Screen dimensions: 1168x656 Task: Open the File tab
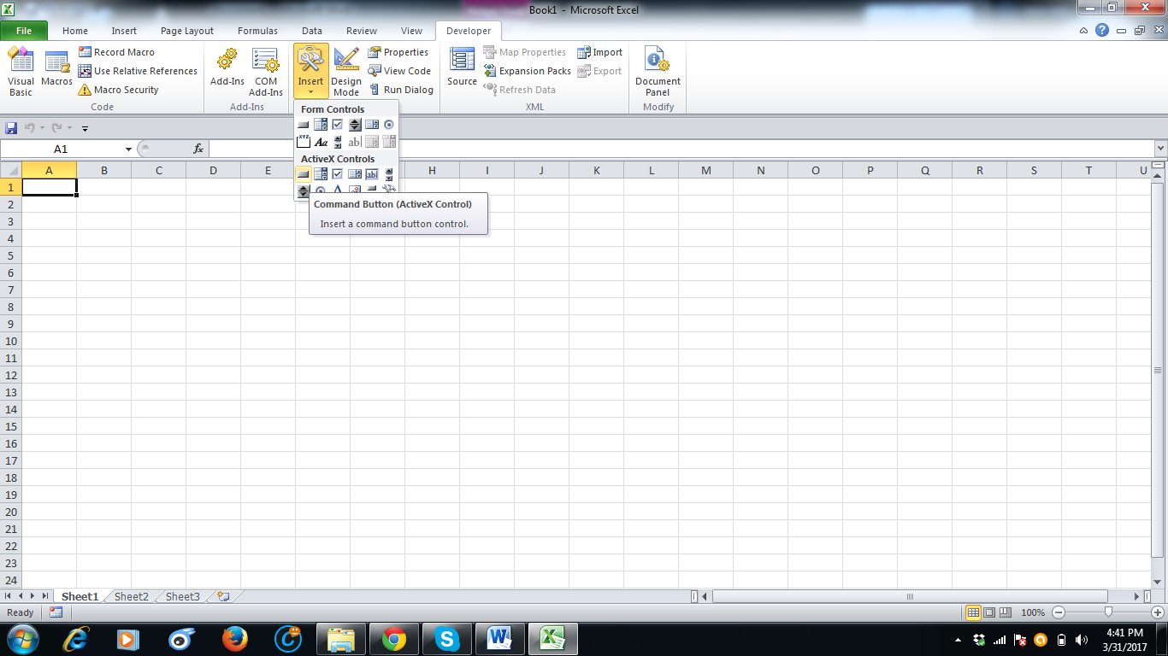coord(24,31)
